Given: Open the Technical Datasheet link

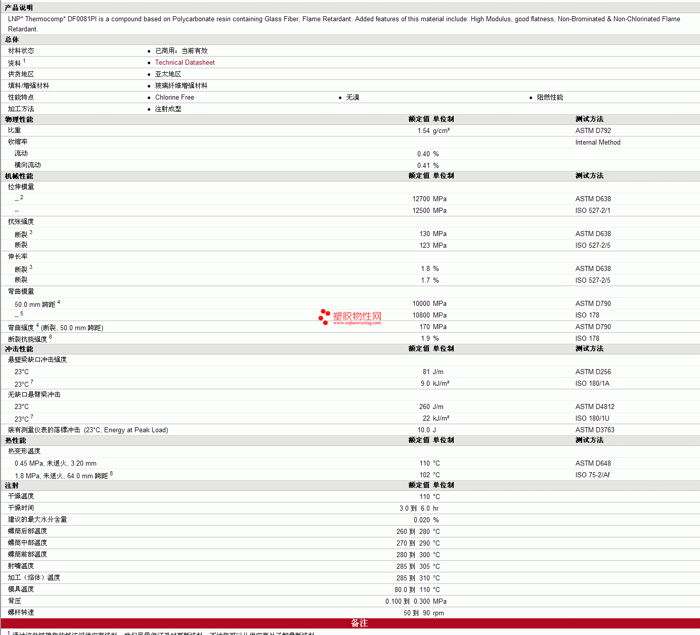Looking at the screenshot, I should coord(185,62).
